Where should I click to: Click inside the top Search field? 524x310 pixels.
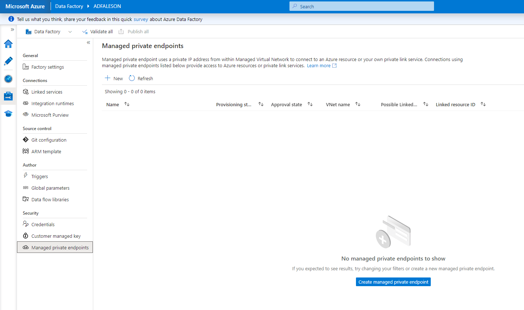click(361, 6)
